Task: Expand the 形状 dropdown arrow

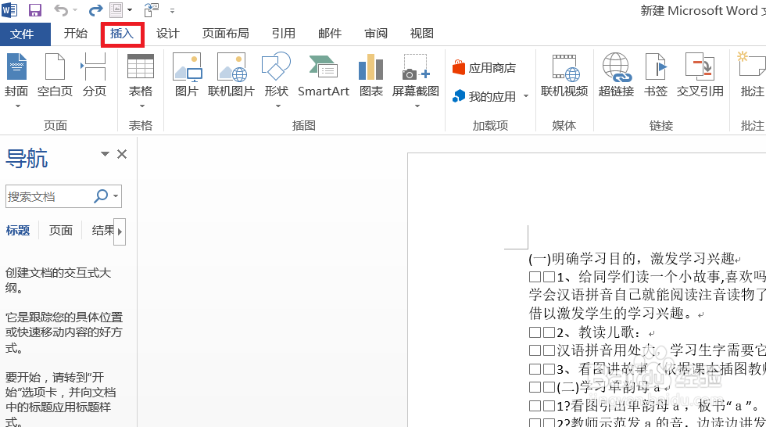Action: pyautogui.click(x=278, y=106)
